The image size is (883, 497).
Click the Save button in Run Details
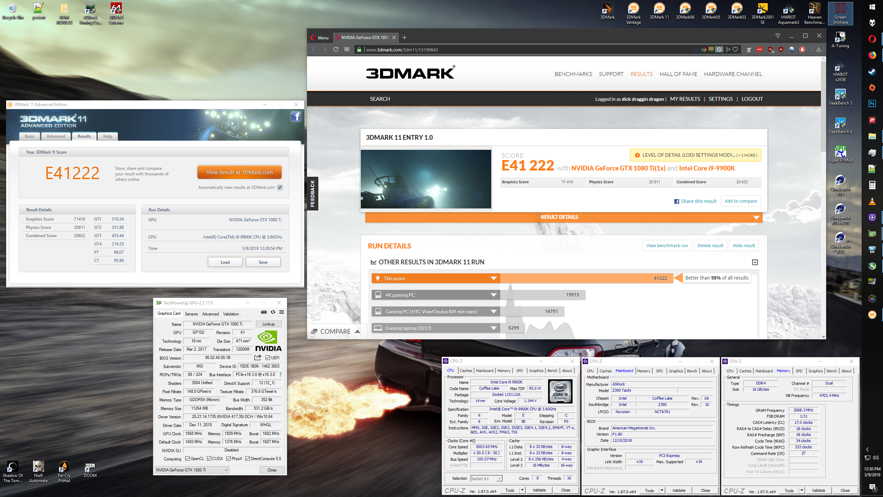tap(263, 262)
